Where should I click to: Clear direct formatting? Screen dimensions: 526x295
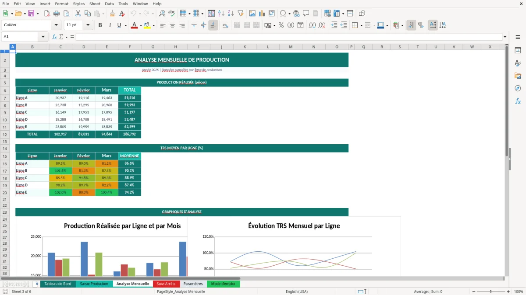[x=121, y=14]
